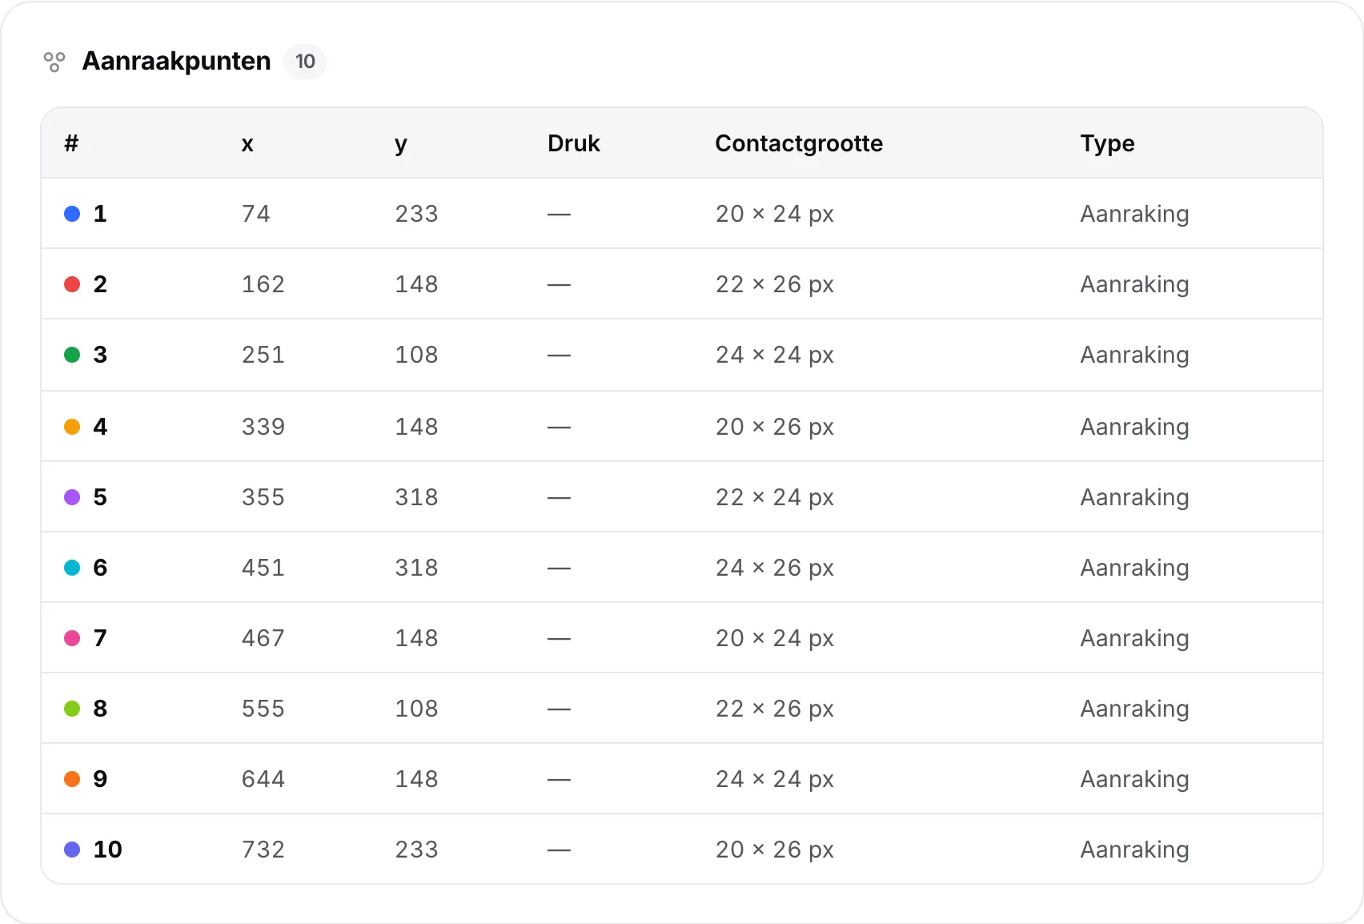This screenshot has width=1364, height=924.
Task: Click the contact size in row 6
Action: (x=775, y=568)
